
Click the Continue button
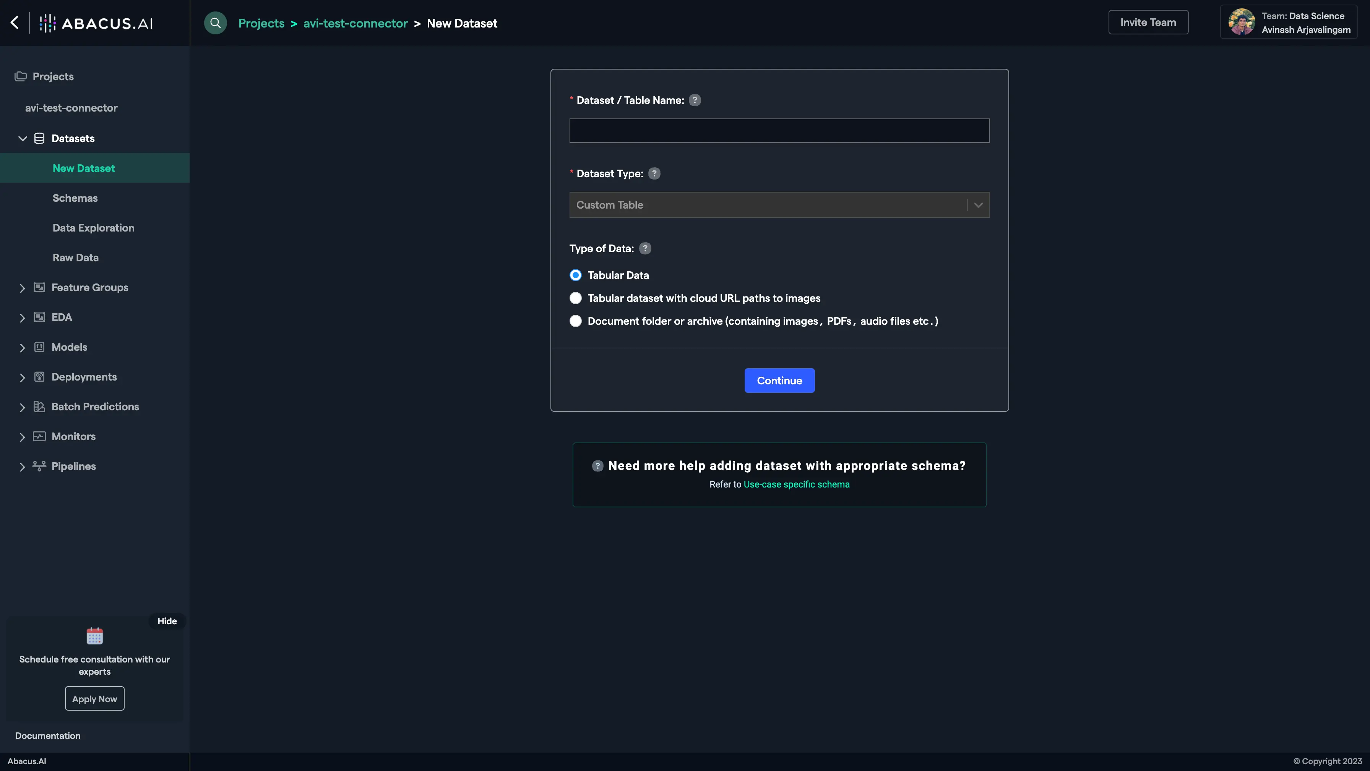click(x=779, y=380)
